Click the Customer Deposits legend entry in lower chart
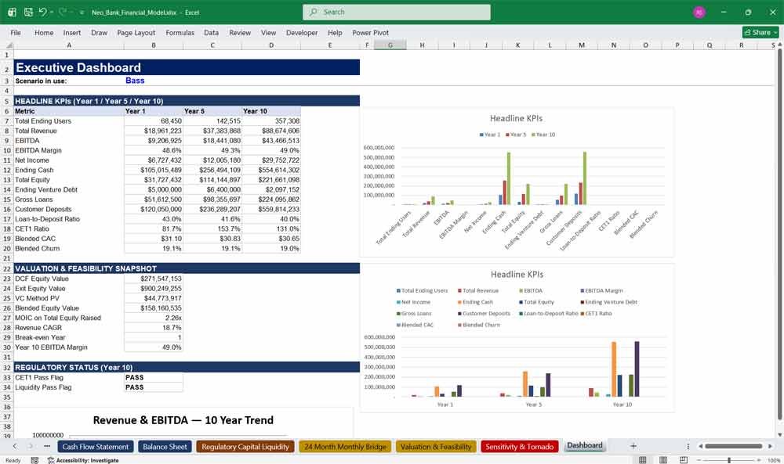 484,314
